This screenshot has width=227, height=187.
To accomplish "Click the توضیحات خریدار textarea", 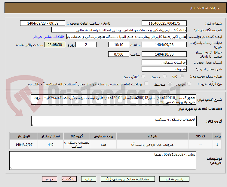I will pyautogui.click(x=103, y=161).
